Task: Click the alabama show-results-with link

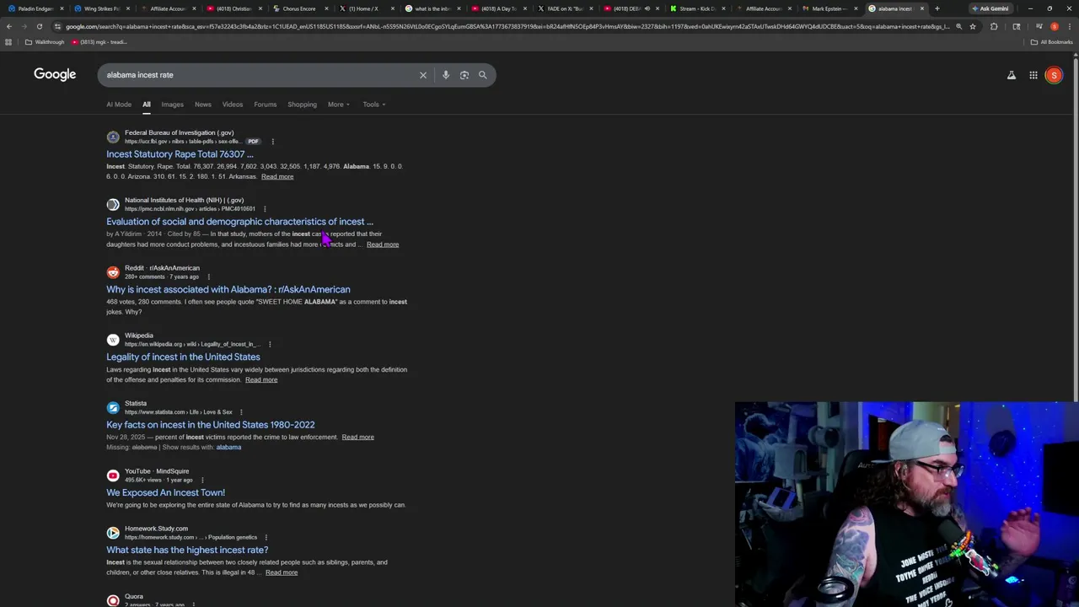Action: [x=228, y=447]
